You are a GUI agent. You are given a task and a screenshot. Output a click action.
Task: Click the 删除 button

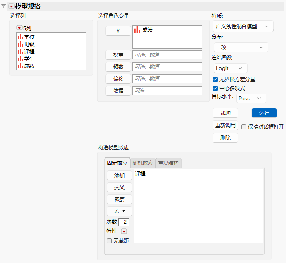point(225,138)
